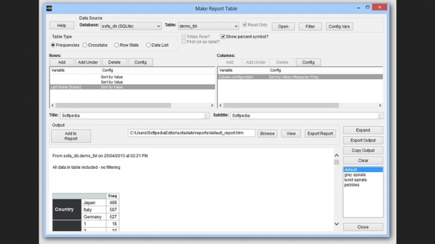Click the report path field default_report.htm
Viewport: 435px width, 244px height.
pyautogui.click(x=192, y=133)
